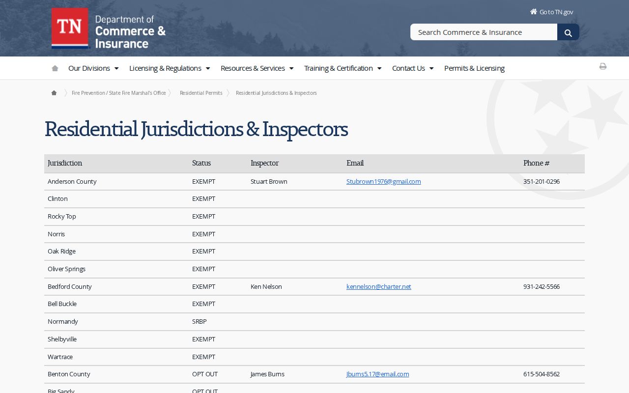The width and height of the screenshot is (629, 393).
Task: Email James Burns at Jburns5.17@email.com
Action: 377,374
